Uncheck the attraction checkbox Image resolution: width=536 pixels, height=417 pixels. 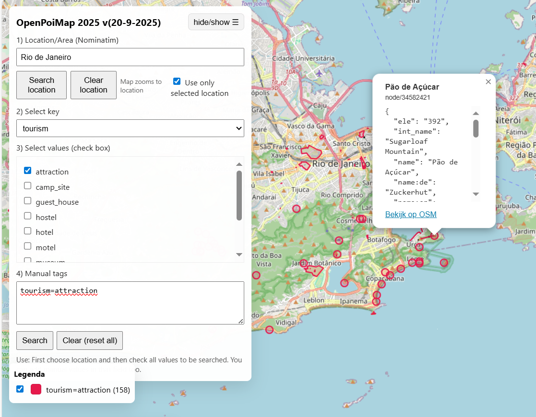28,171
